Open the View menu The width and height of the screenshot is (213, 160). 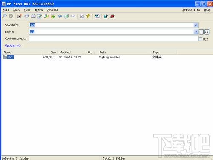[x=27, y=10]
